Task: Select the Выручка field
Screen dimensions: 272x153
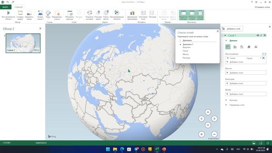Action: point(187,47)
